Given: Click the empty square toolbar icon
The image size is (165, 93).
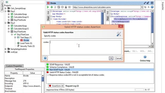Looking at the screenshot, I should click(62, 7).
